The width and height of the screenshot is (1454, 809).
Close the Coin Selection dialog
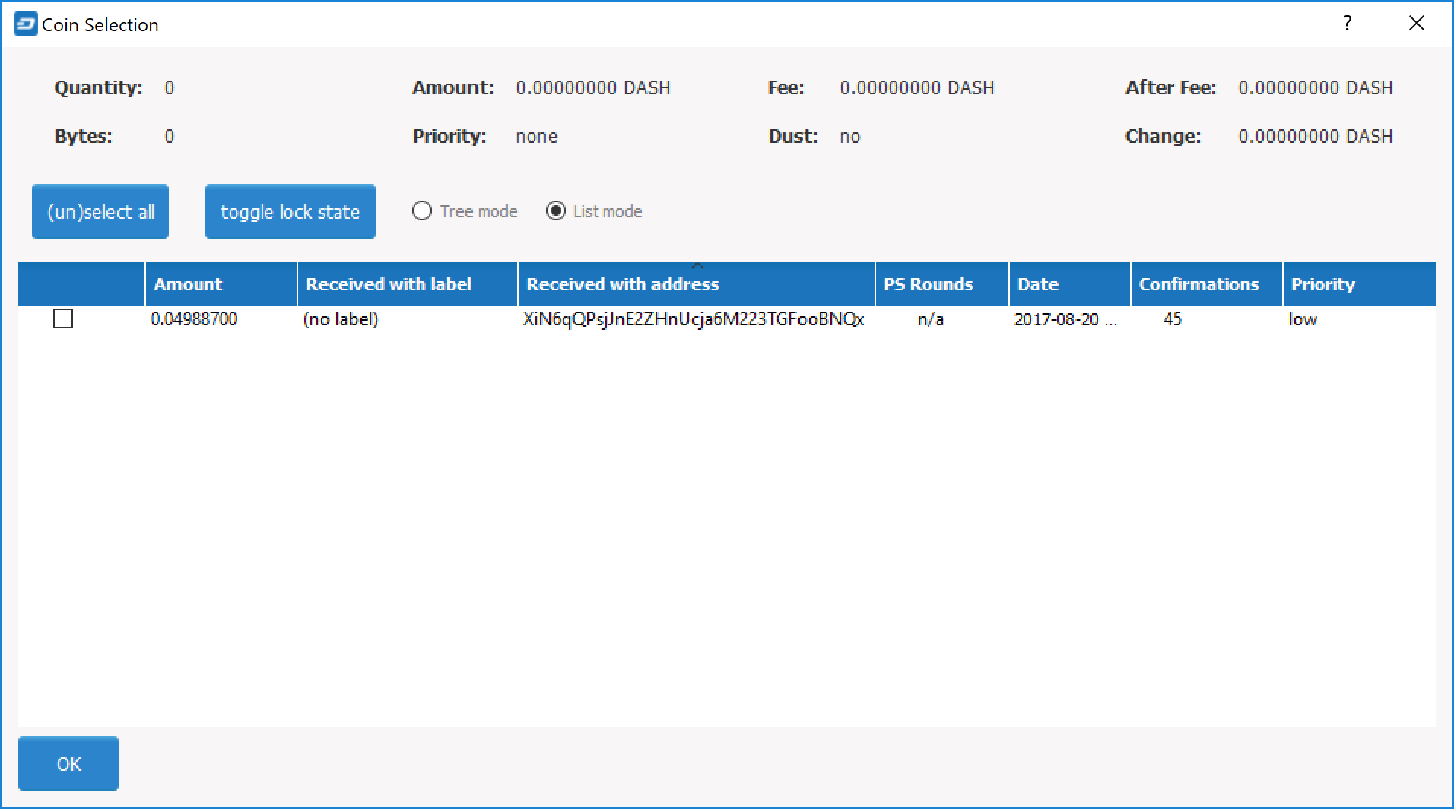pyautogui.click(x=1416, y=24)
